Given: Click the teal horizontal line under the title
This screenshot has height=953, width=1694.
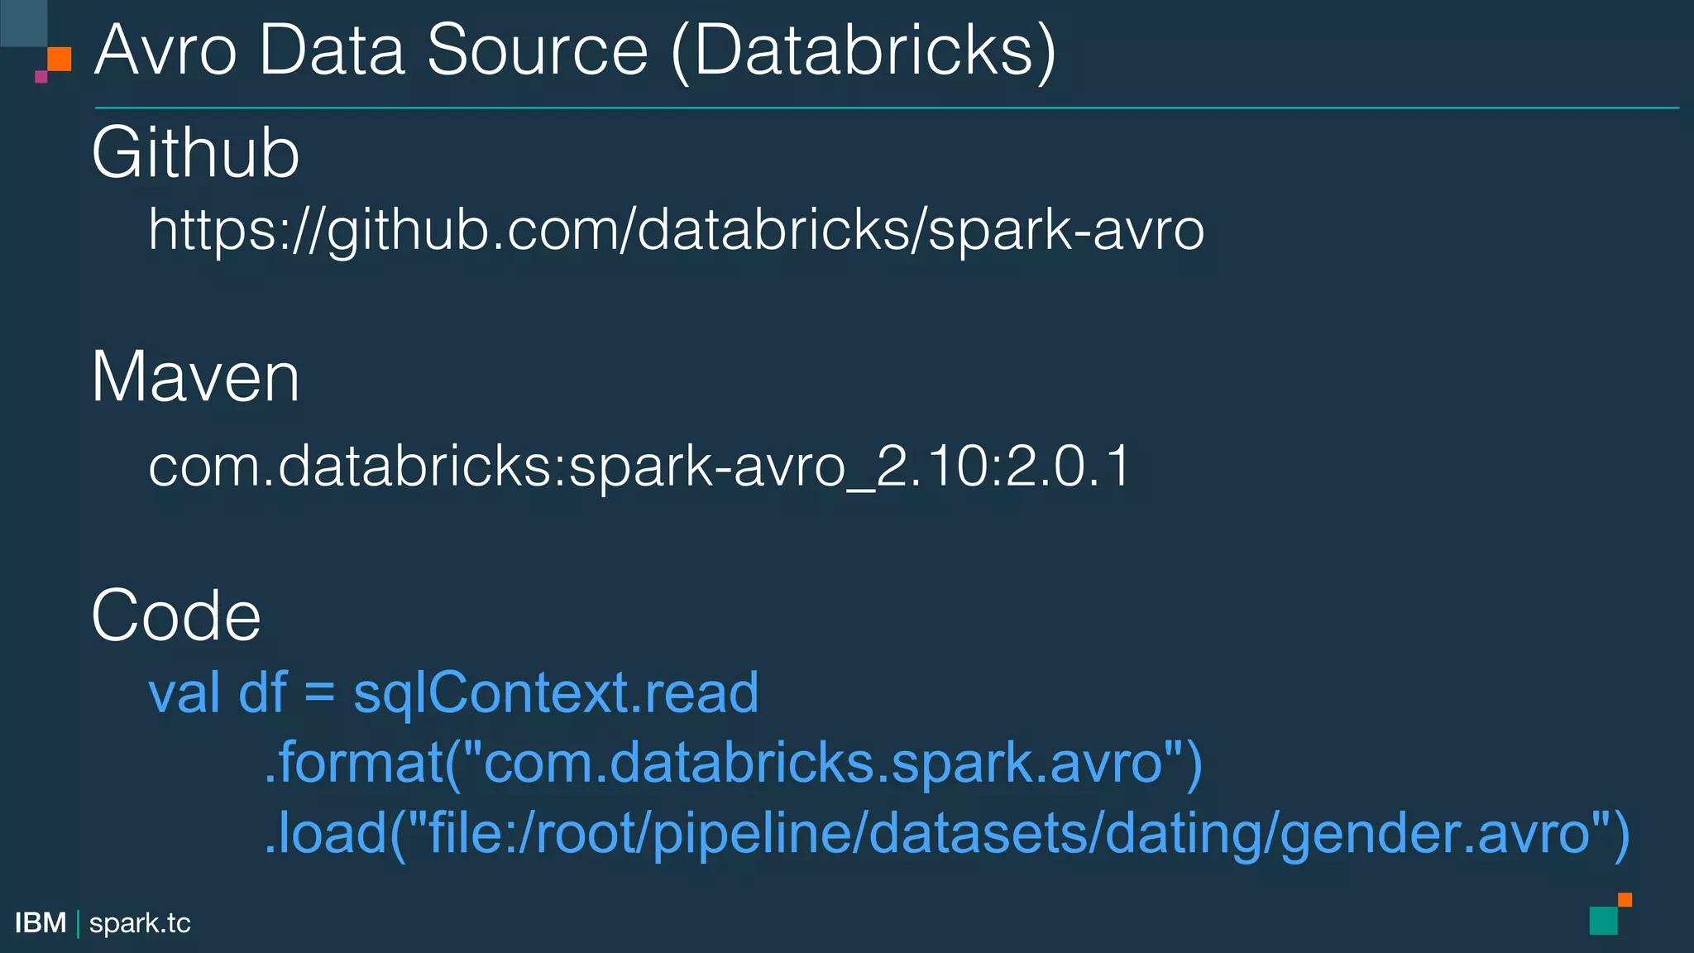Looking at the screenshot, I should pyautogui.click(x=887, y=108).
